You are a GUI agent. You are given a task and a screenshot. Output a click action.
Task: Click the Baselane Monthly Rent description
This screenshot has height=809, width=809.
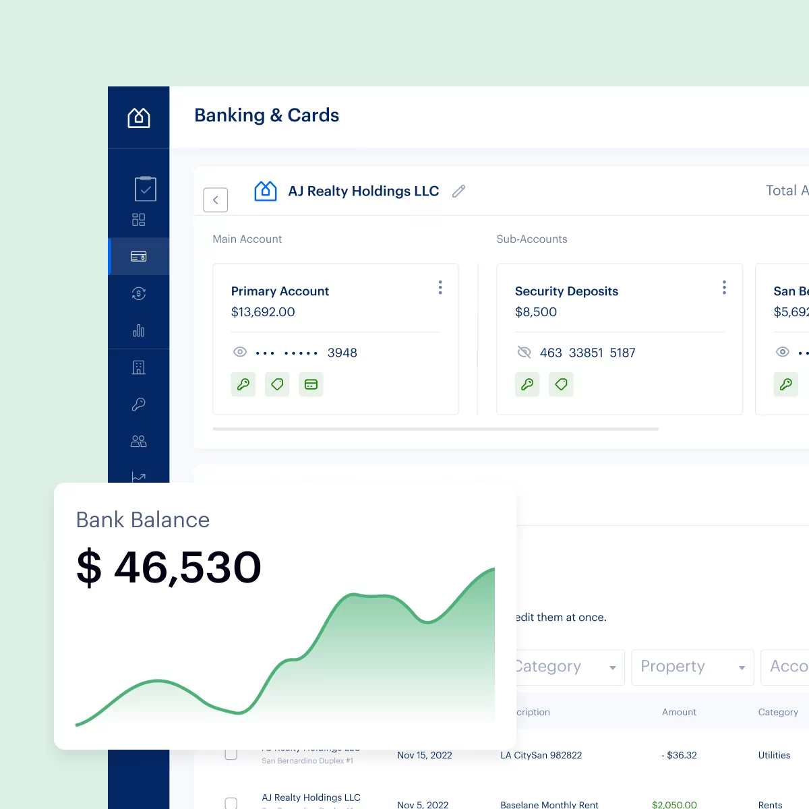pos(549,805)
